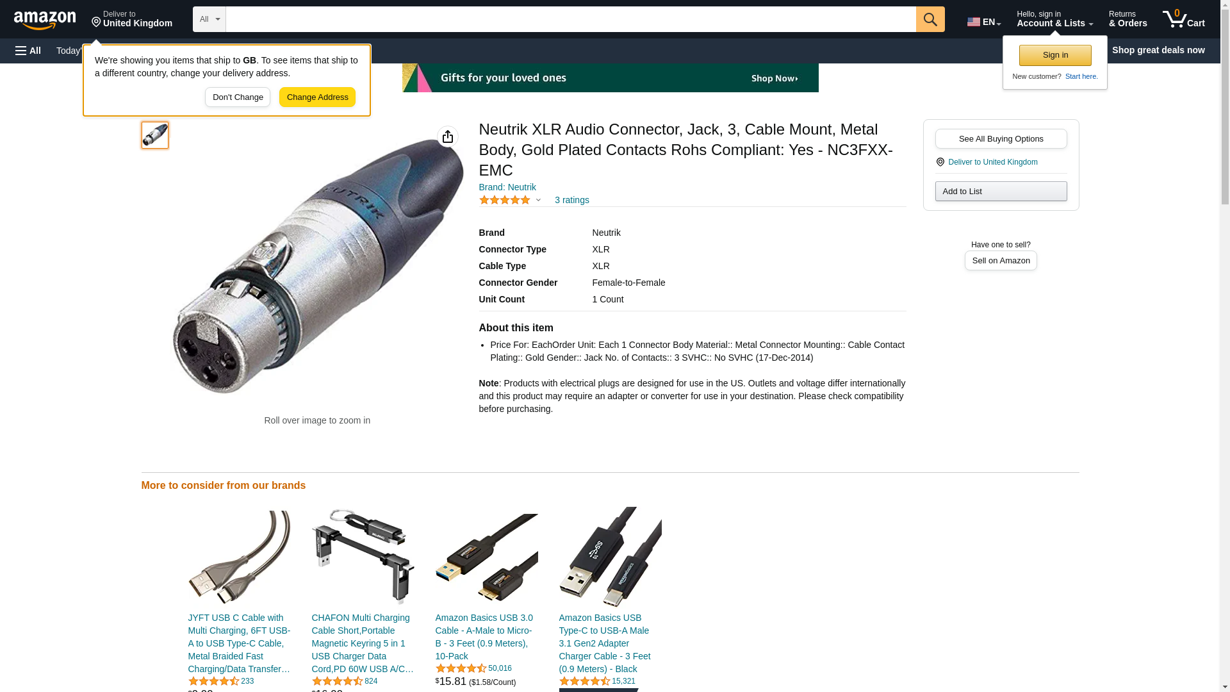Click into the search input field

pos(571,19)
